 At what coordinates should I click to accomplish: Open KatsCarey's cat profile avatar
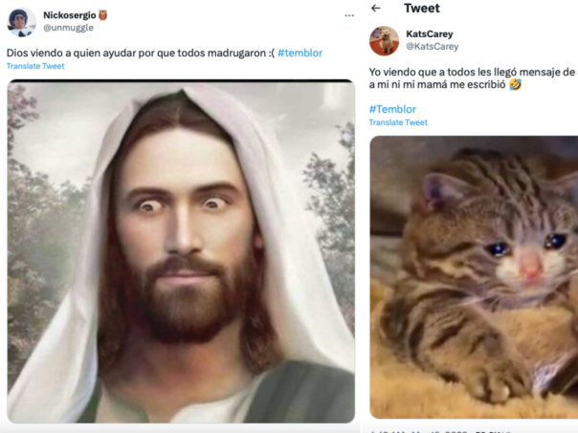(x=385, y=40)
